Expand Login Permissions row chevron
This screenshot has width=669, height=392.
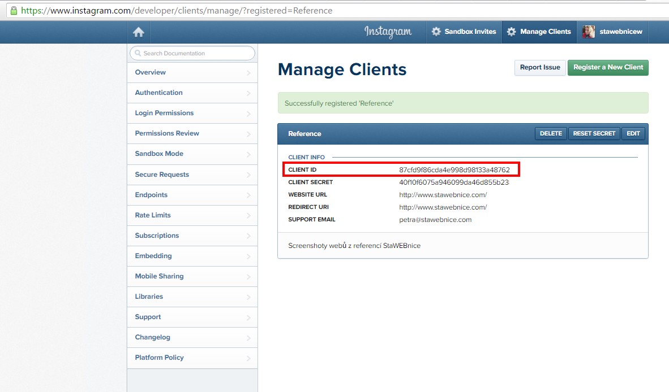[248, 114]
